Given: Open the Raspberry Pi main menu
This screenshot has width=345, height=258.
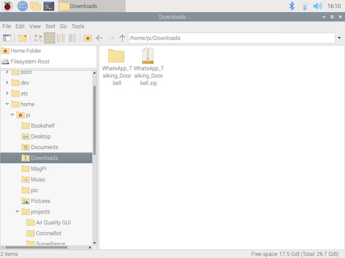Looking at the screenshot, I should pyautogui.click(x=7, y=6).
